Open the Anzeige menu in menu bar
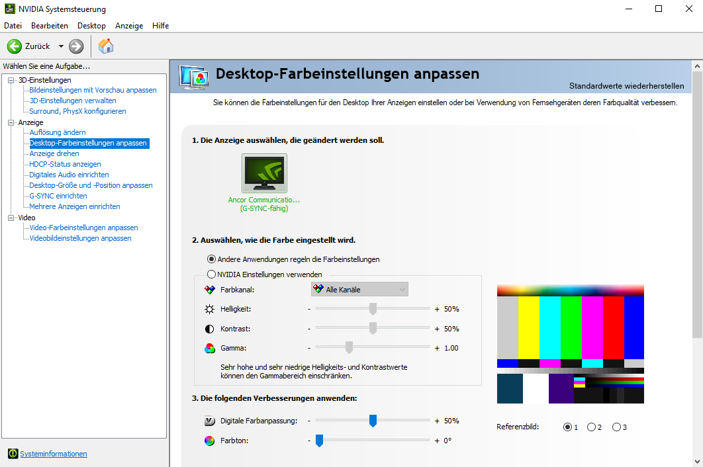 coord(129,26)
